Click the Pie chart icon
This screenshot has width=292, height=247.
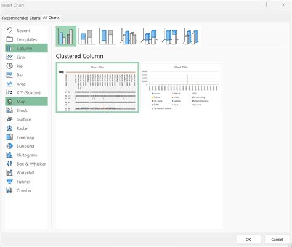point(9,66)
